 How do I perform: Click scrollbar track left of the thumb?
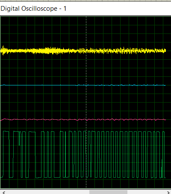pyautogui.click(x=48, y=192)
